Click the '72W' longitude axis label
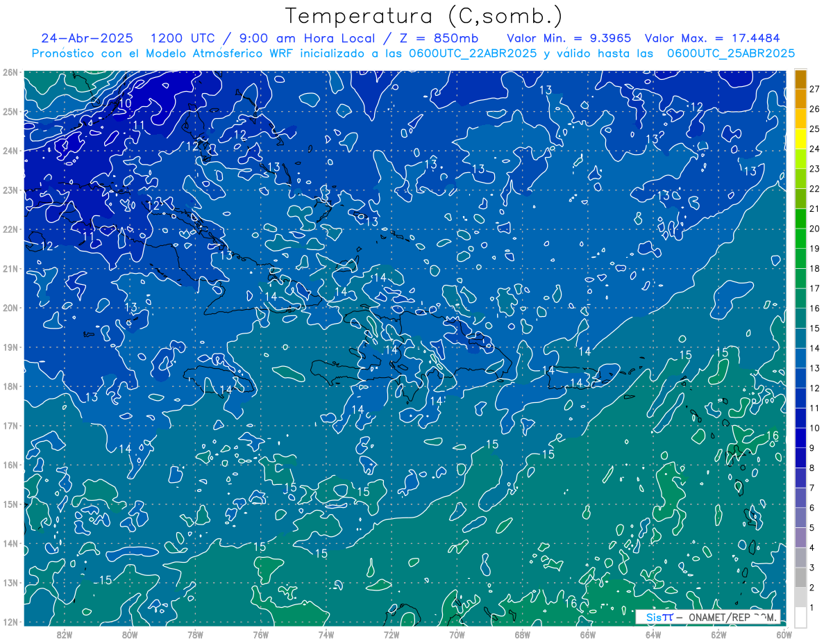The width and height of the screenshot is (833, 644). click(x=392, y=635)
